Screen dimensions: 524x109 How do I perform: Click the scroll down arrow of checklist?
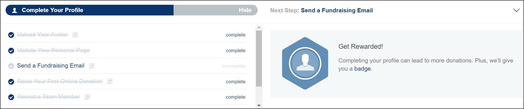259,106
